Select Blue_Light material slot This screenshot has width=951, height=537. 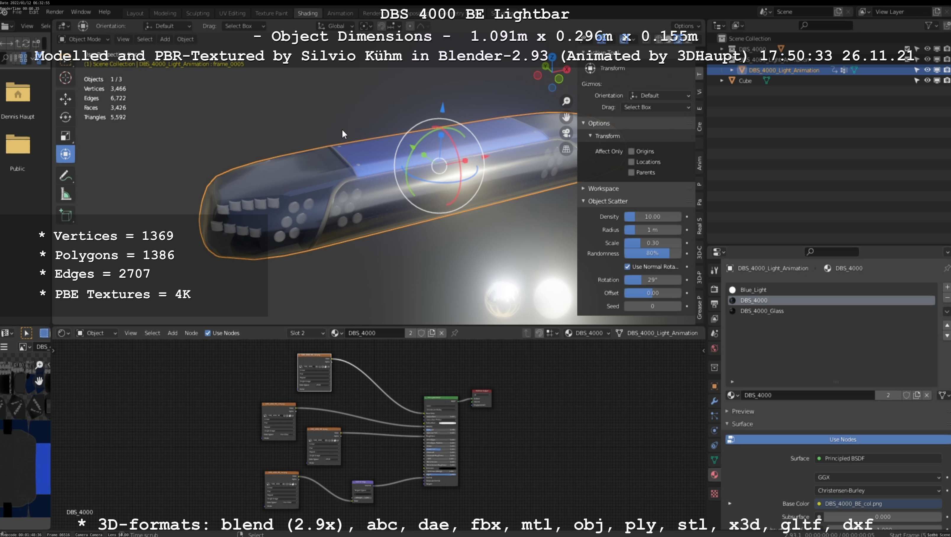[x=831, y=290]
